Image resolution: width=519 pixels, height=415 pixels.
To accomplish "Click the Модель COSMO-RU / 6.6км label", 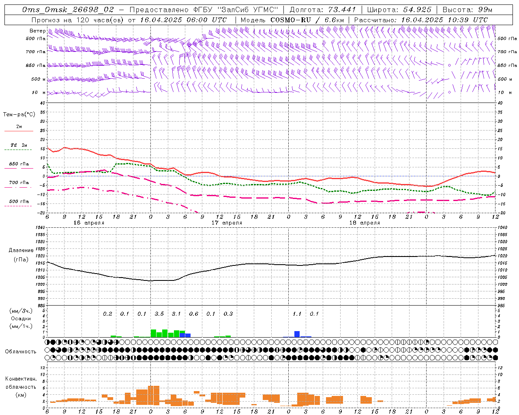I will click(292, 20).
